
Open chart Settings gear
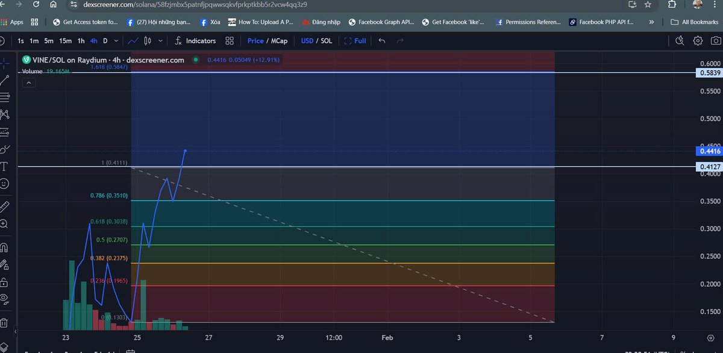click(x=698, y=41)
